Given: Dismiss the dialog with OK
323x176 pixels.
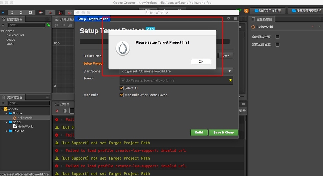Looking at the screenshot, I should click(201, 62).
